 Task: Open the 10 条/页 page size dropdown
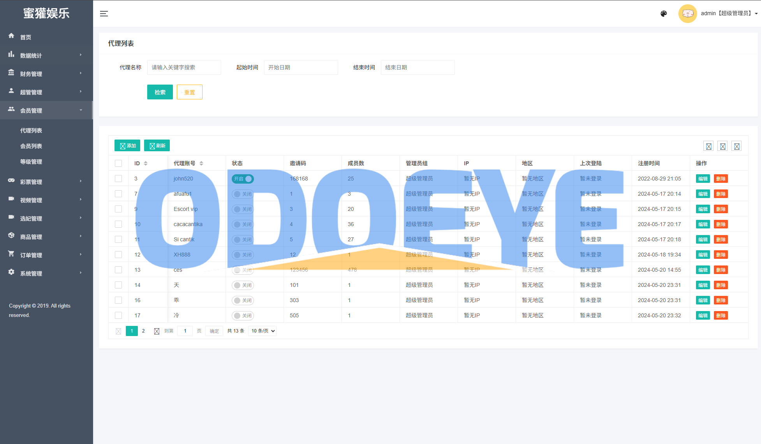tap(262, 331)
